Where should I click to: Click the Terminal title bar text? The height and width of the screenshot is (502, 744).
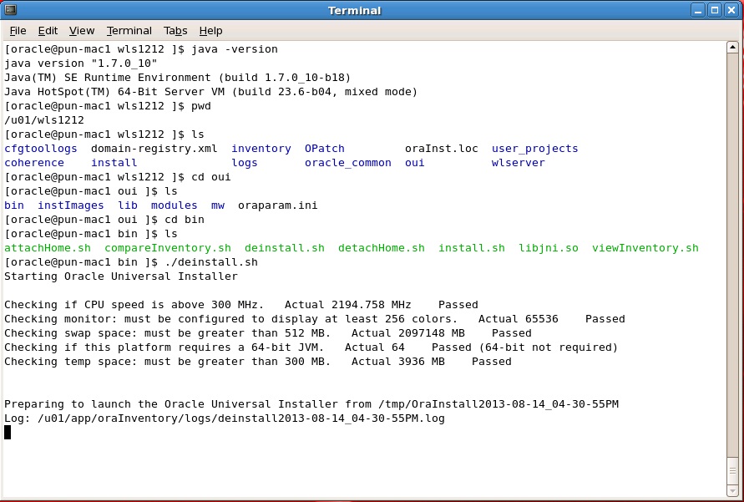coord(354,10)
